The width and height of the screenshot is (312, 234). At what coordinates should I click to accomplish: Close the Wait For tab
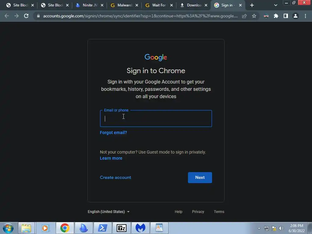172,5
